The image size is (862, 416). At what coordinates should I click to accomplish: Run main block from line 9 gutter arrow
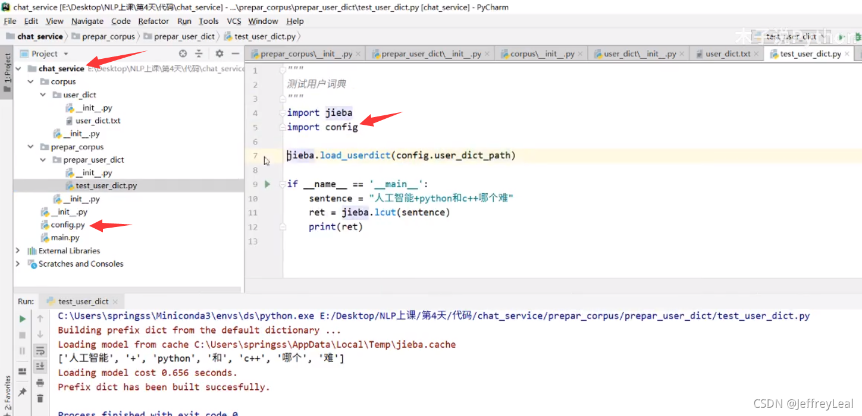[x=267, y=184]
